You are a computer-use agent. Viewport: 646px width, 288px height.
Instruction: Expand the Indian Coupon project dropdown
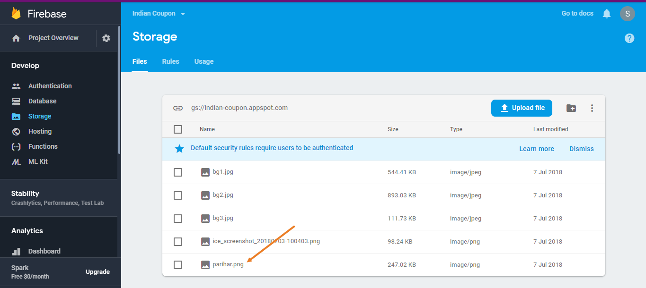(159, 14)
